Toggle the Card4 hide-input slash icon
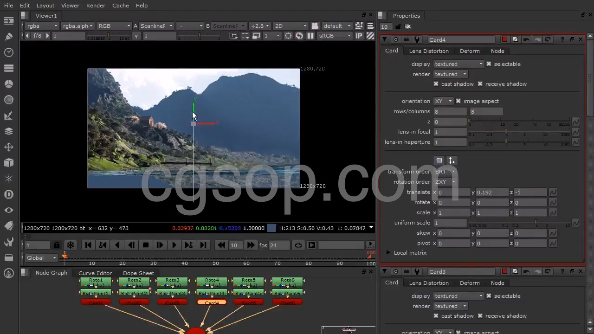The image size is (594, 334). click(515, 39)
